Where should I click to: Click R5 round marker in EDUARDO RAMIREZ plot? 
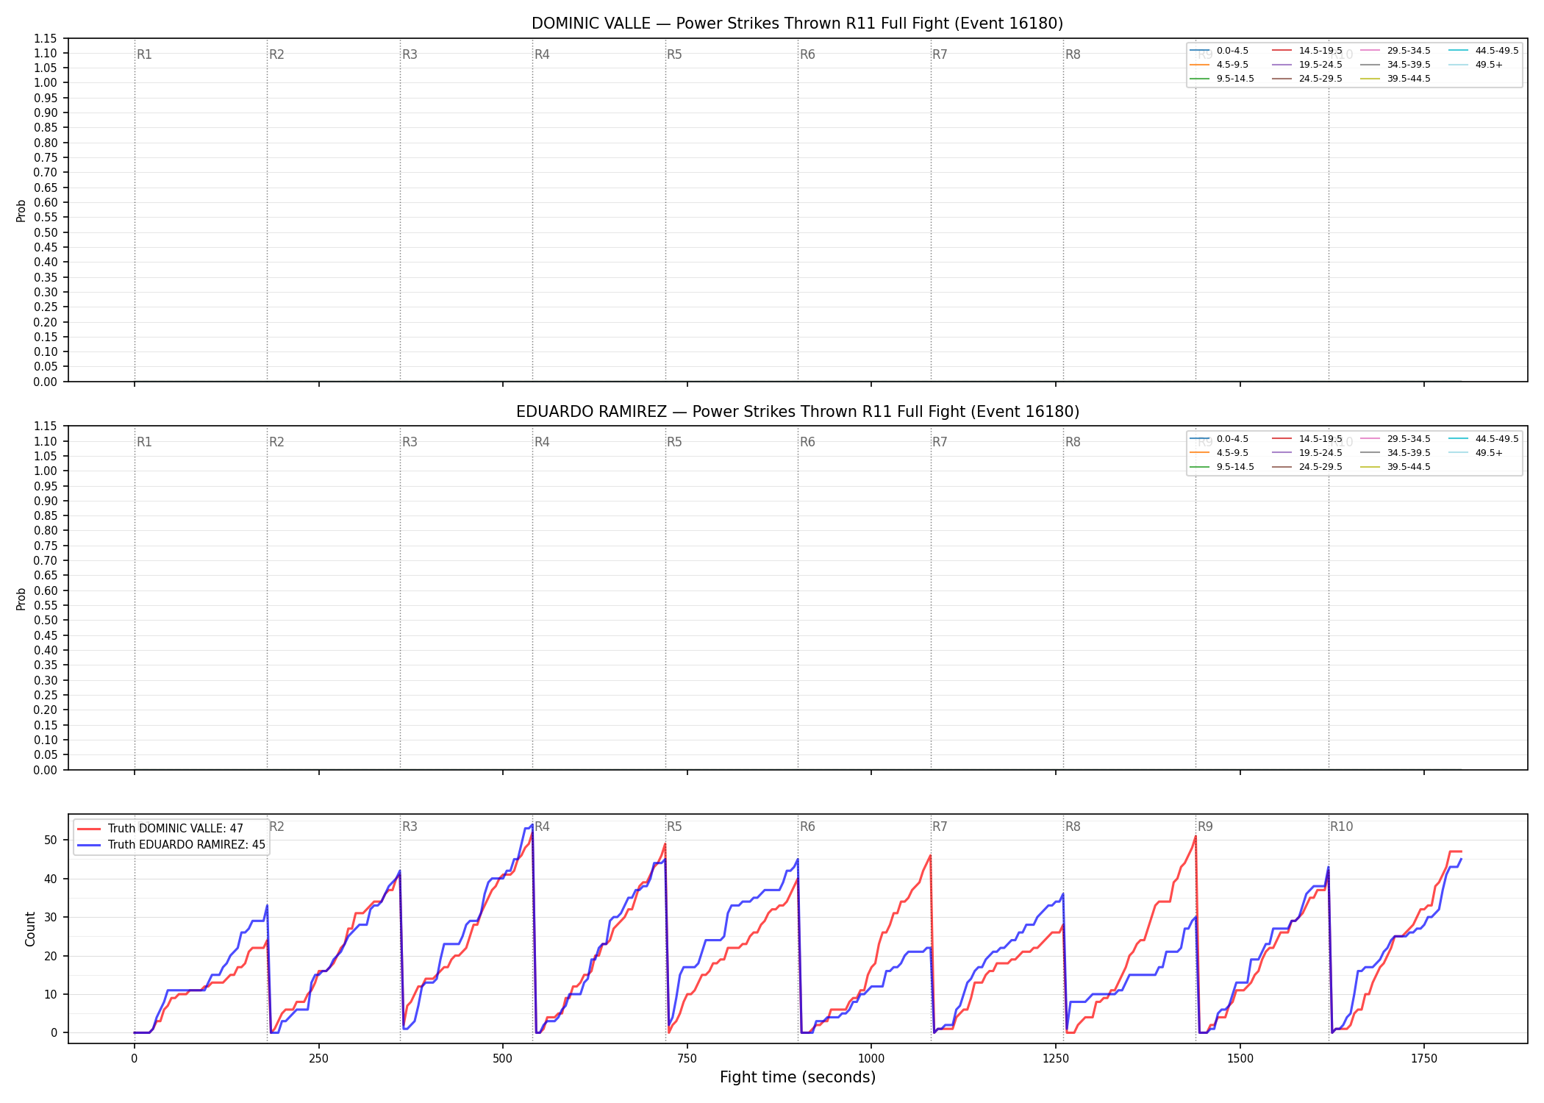coord(674,442)
